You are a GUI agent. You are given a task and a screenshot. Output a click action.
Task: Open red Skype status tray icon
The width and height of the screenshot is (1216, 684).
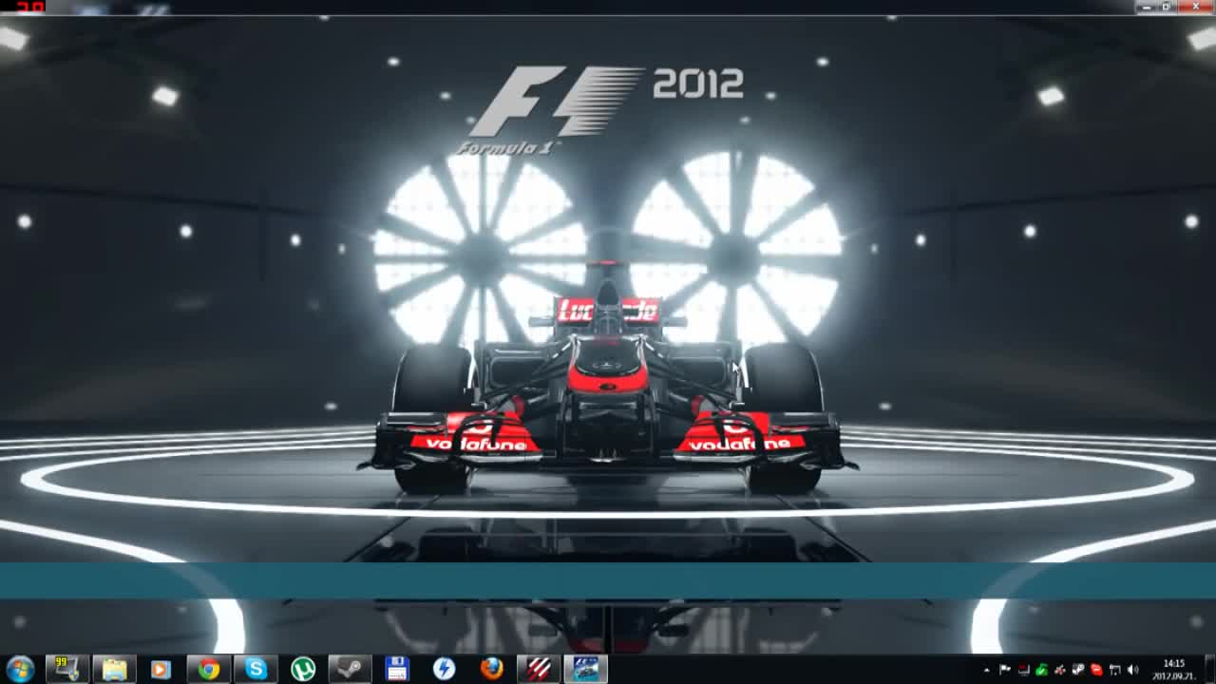point(1096,670)
